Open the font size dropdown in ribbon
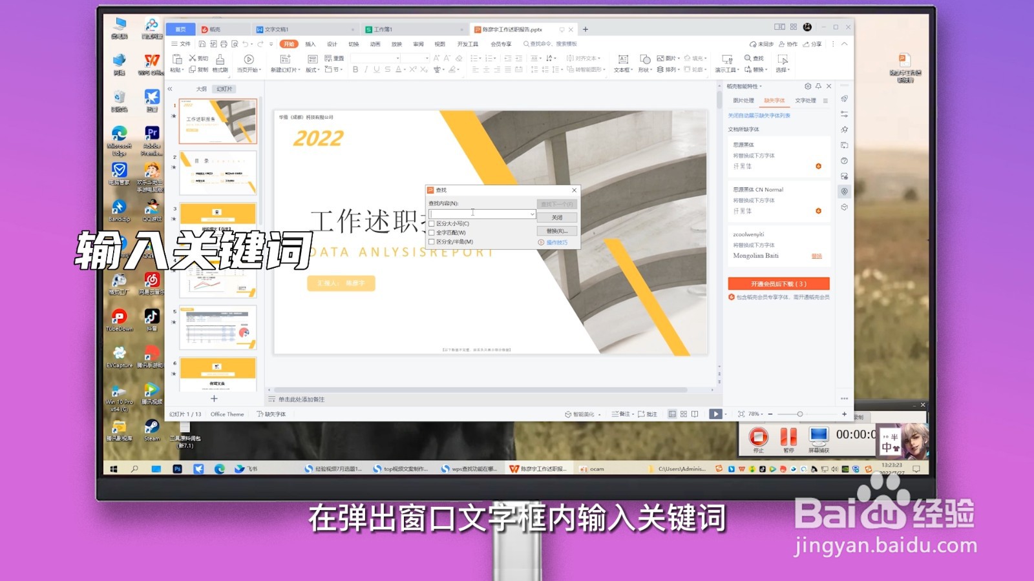Viewport: 1034px width, 581px height. (x=427, y=58)
